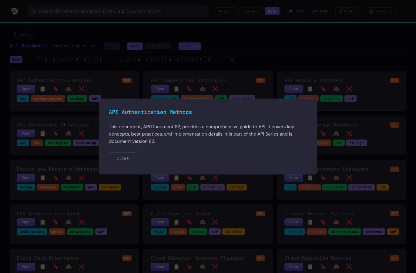Select Semantic search mode
Viewport: 416px width, 273px height.
tap(250, 11)
